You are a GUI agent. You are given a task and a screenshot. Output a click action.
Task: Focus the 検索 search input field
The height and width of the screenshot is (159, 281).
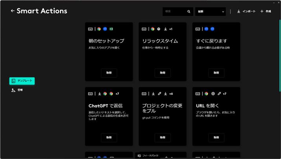(175, 12)
